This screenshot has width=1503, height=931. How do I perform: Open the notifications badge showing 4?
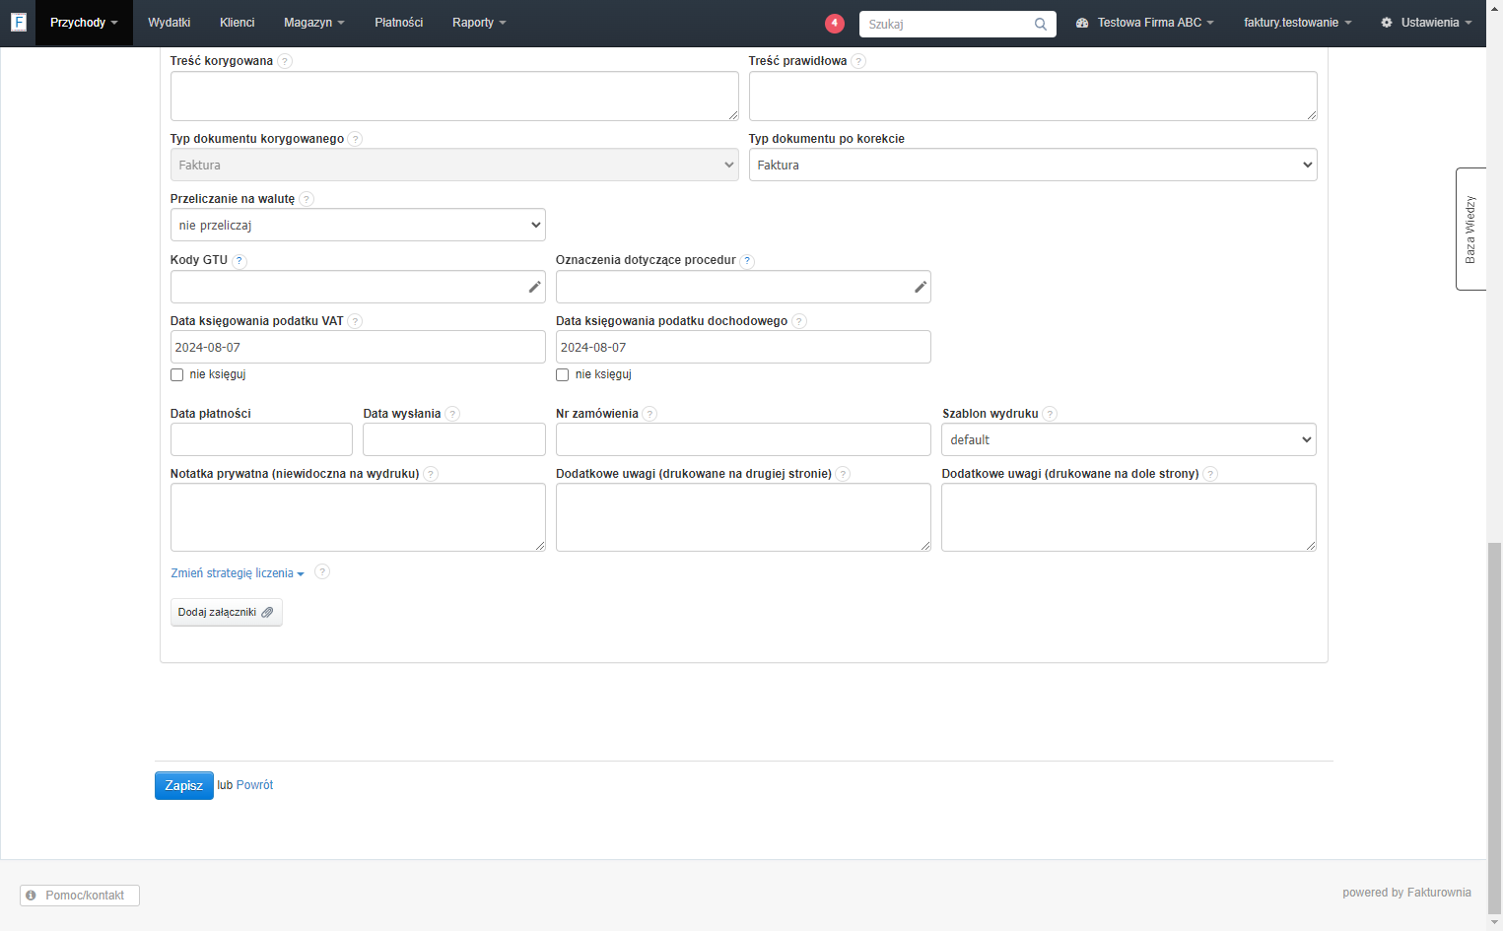(834, 23)
